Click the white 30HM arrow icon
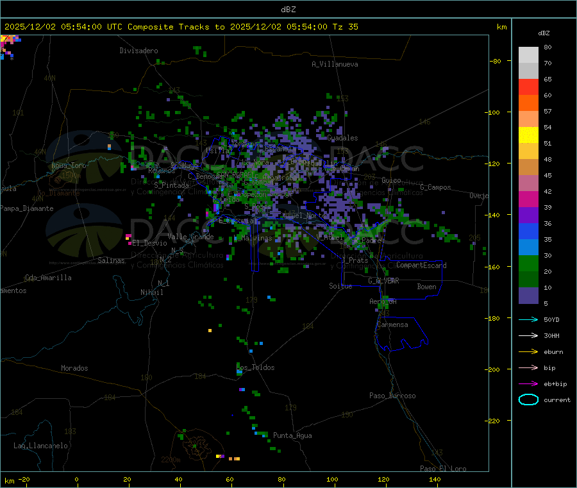 (528, 335)
